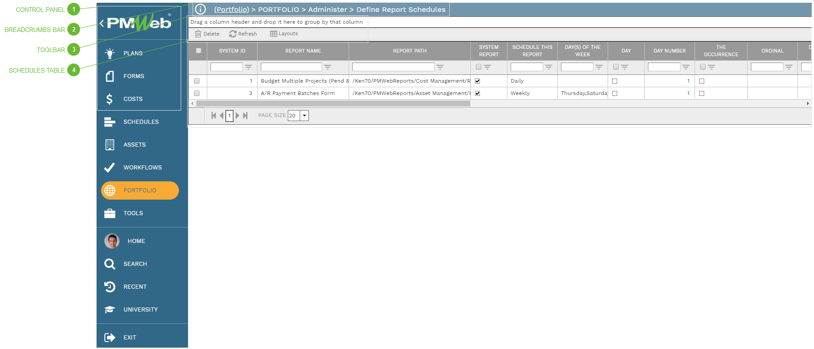Viewport: 814px width, 349px height.
Task: Select row of A/R Payment Batches Form
Action: tap(197, 93)
